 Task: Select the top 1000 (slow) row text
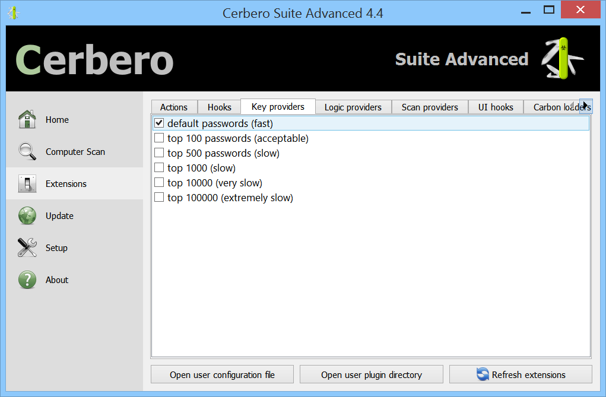201,168
